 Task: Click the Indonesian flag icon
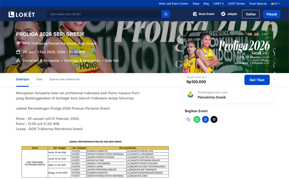click(x=272, y=4)
